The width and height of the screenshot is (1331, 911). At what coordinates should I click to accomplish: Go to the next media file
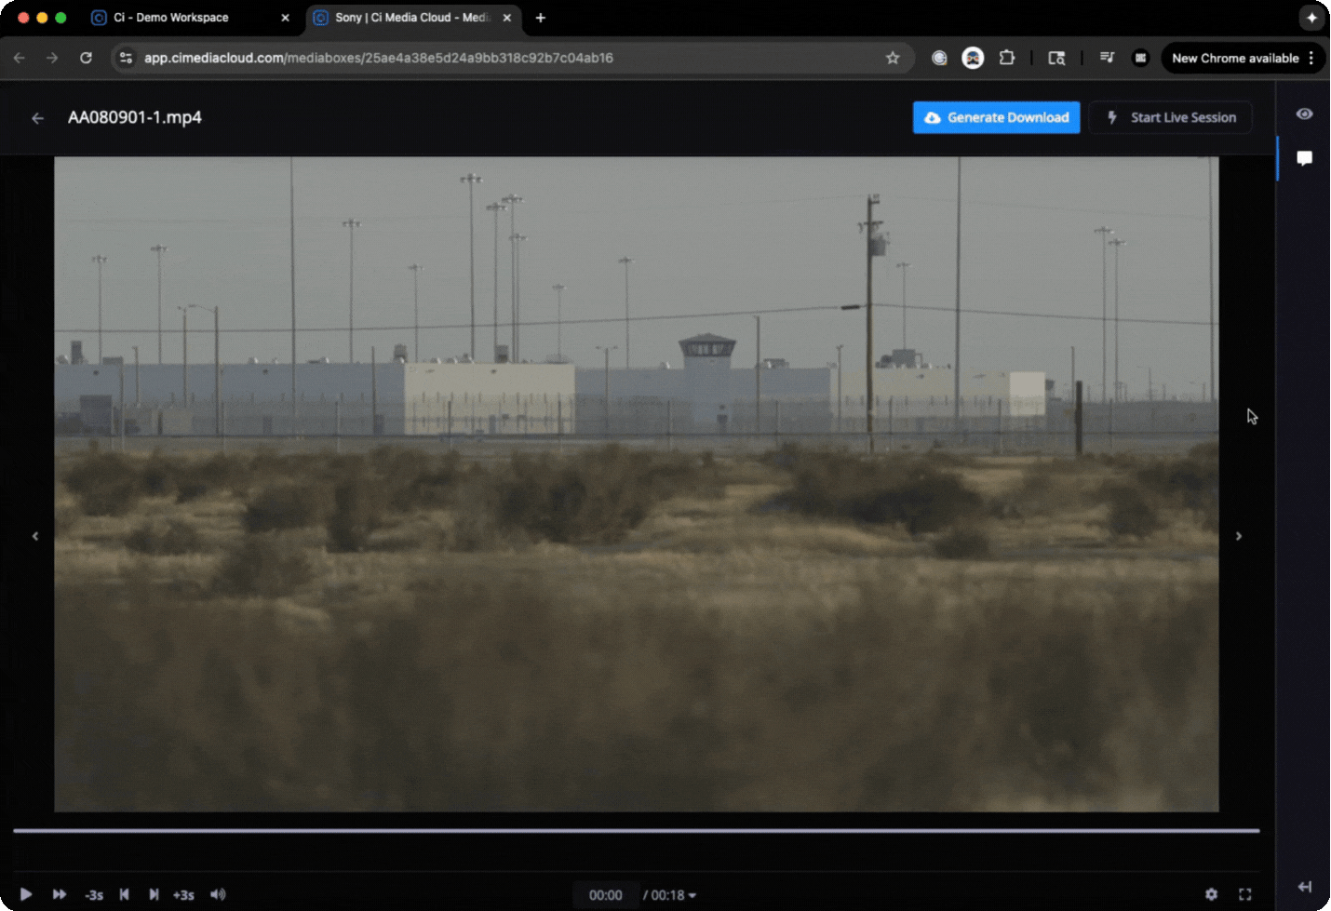click(x=1239, y=536)
